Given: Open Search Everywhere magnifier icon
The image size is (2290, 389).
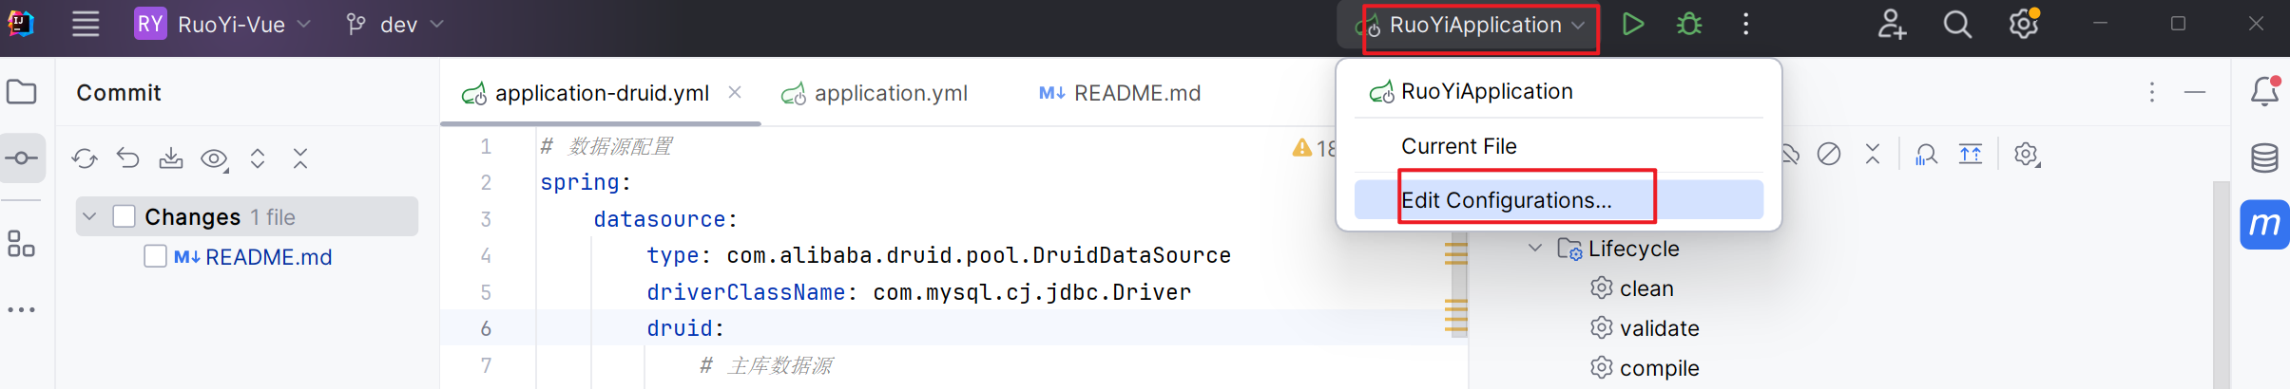Looking at the screenshot, I should [1957, 24].
